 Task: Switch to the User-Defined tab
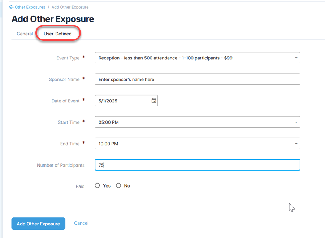58,34
